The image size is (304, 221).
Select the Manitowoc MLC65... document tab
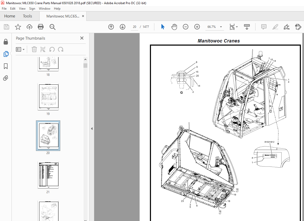63,16
